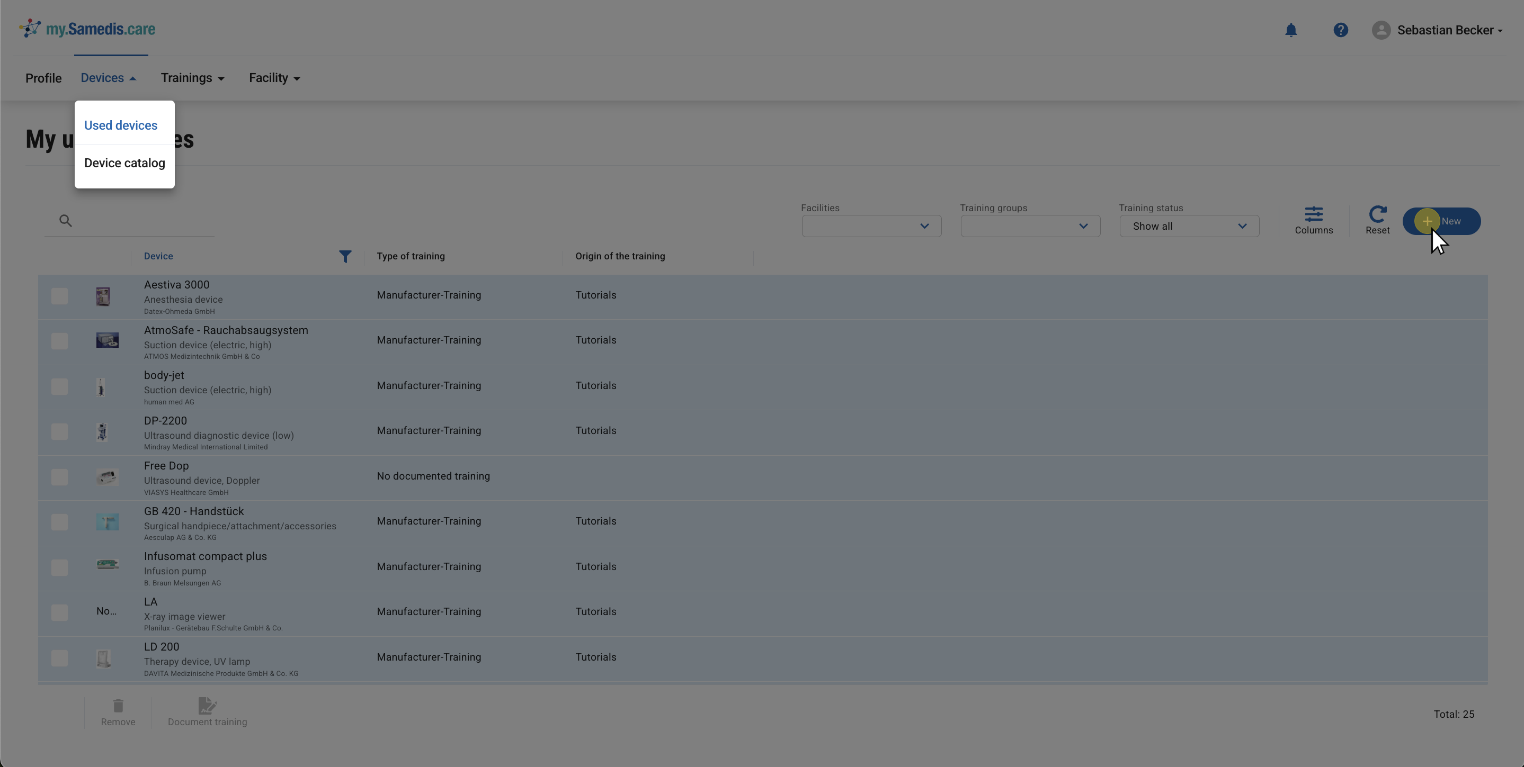This screenshot has height=767, width=1524.
Task: Open the Training groups dropdown
Action: click(1030, 226)
